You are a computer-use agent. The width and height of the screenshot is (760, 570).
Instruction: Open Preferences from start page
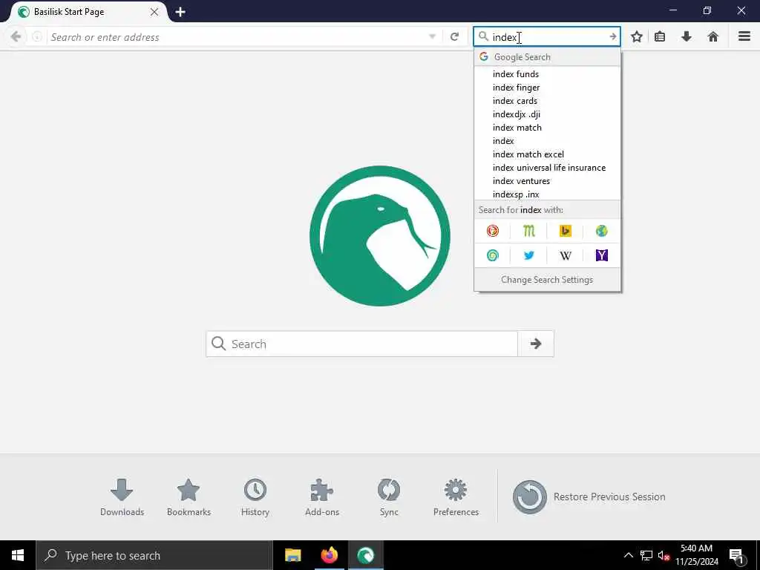456,497
